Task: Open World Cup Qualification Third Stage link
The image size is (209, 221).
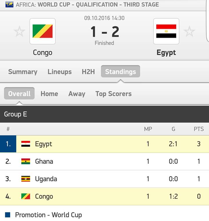Action: tap(98, 4)
